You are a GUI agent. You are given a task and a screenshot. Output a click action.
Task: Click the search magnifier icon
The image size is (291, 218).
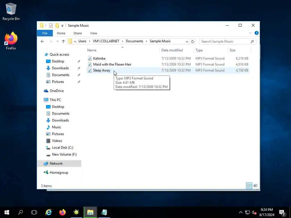pos(252,41)
